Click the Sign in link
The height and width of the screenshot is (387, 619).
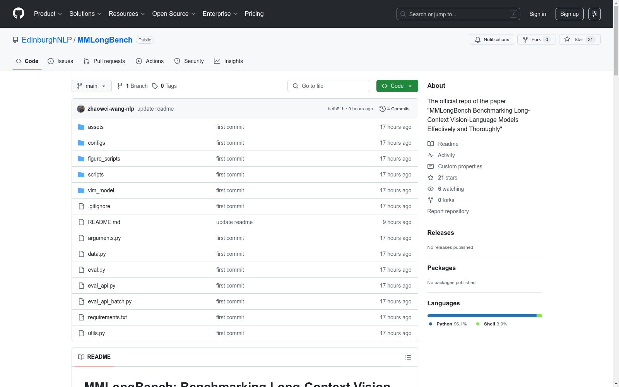pyautogui.click(x=538, y=14)
